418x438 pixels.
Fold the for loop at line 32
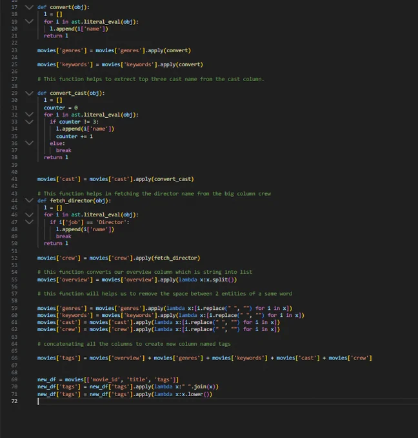pos(29,115)
